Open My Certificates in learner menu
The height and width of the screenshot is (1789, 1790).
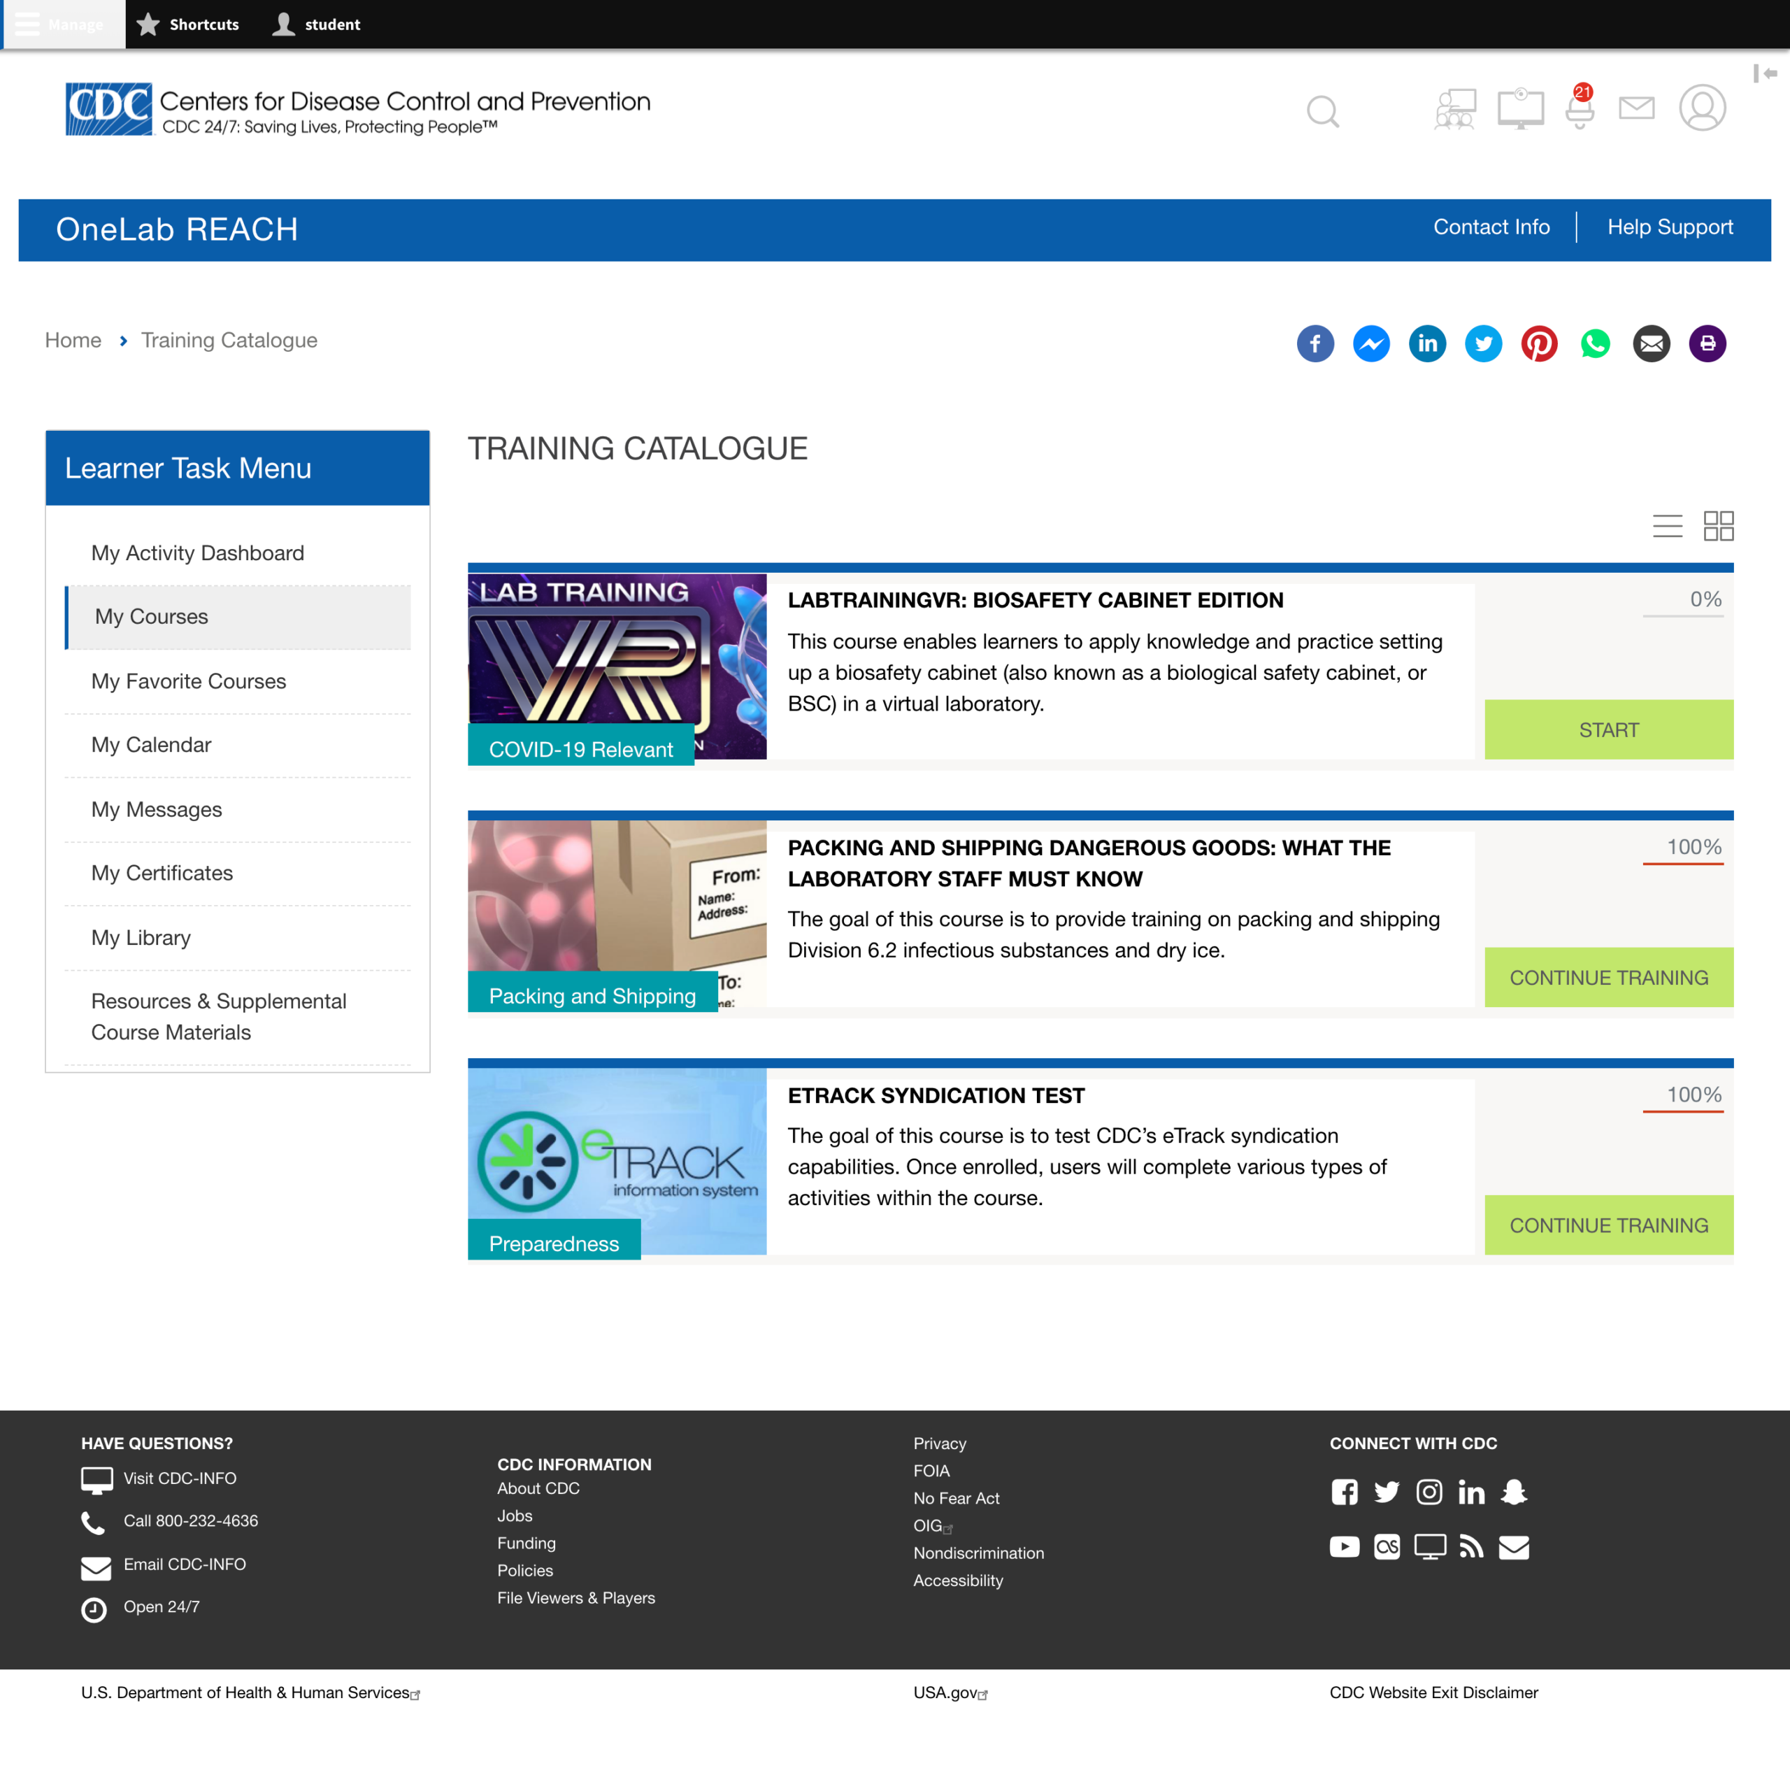coord(162,874)
